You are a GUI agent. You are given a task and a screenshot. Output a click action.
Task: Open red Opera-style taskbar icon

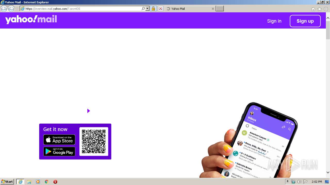[x=55, y=182]
